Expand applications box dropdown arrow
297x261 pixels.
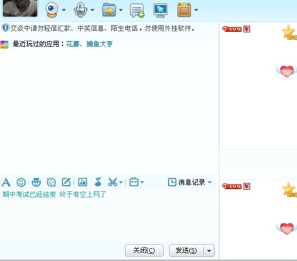click(x=197, y=10)
